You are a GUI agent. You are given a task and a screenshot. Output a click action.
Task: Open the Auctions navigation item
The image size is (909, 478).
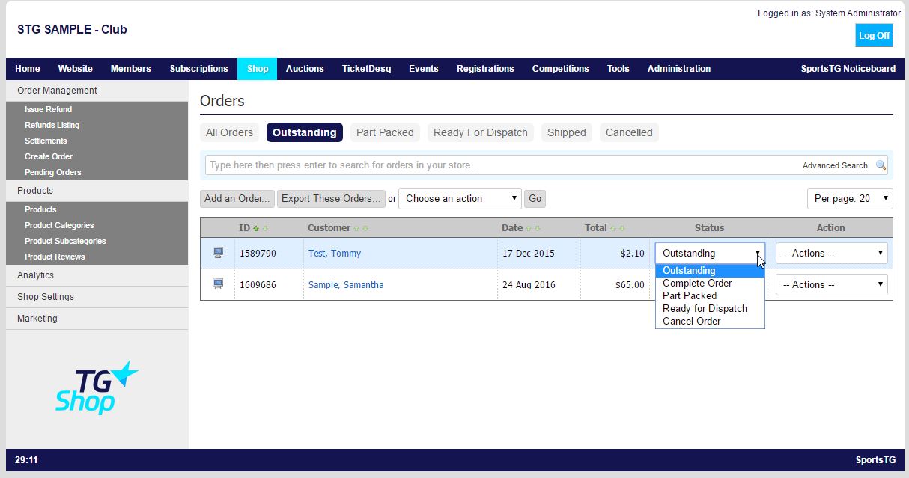point(305,69)
